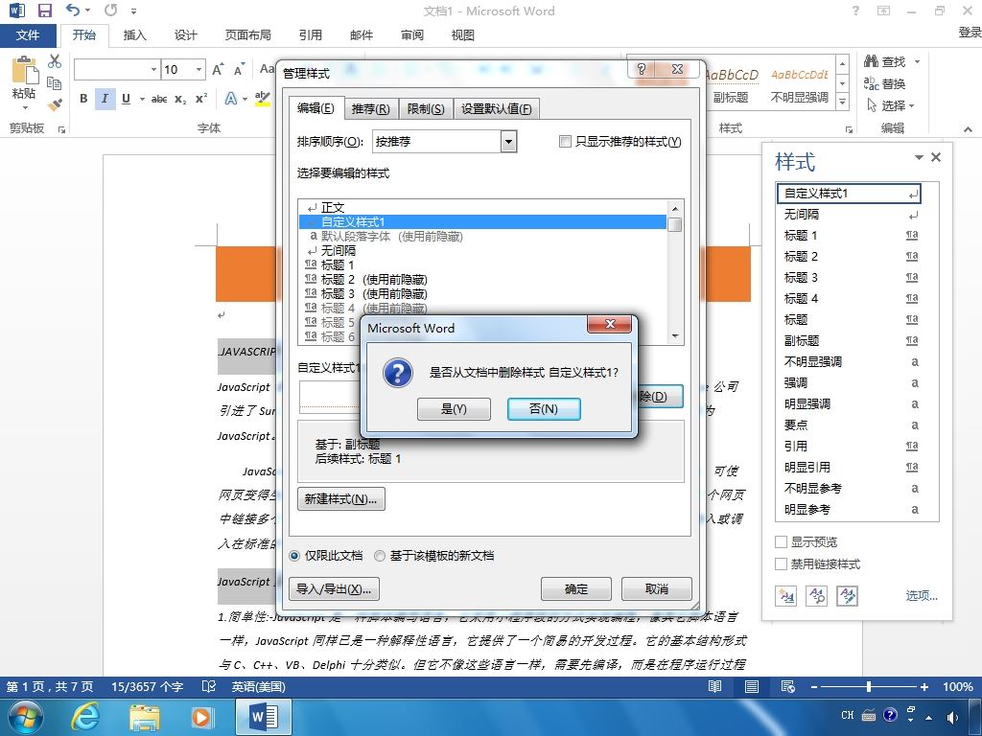Viewport: 982px width, 736px height.
Task: Open the 文件 menu tab
Action: pos(28,35)
